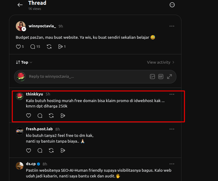This screenshot has height=181, width=218.
Task: Follow winnyoctavia_ via plus badge on avatar
Action: click(x=24, y=29)
